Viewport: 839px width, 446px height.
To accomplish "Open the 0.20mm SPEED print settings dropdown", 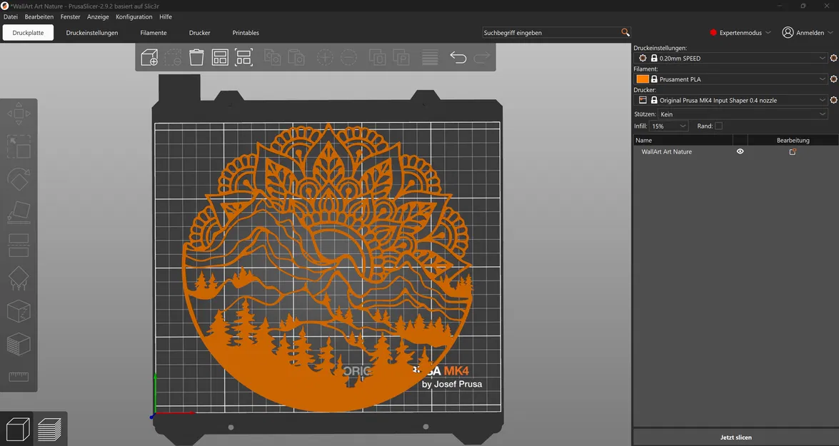I will tap(731, 58).
